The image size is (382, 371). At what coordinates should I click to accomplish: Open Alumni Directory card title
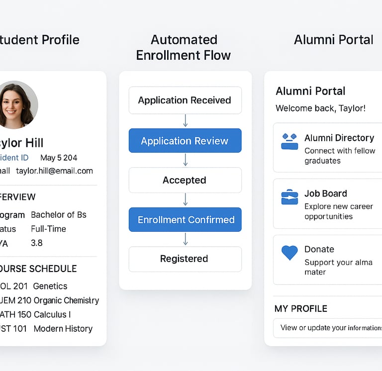339,138
